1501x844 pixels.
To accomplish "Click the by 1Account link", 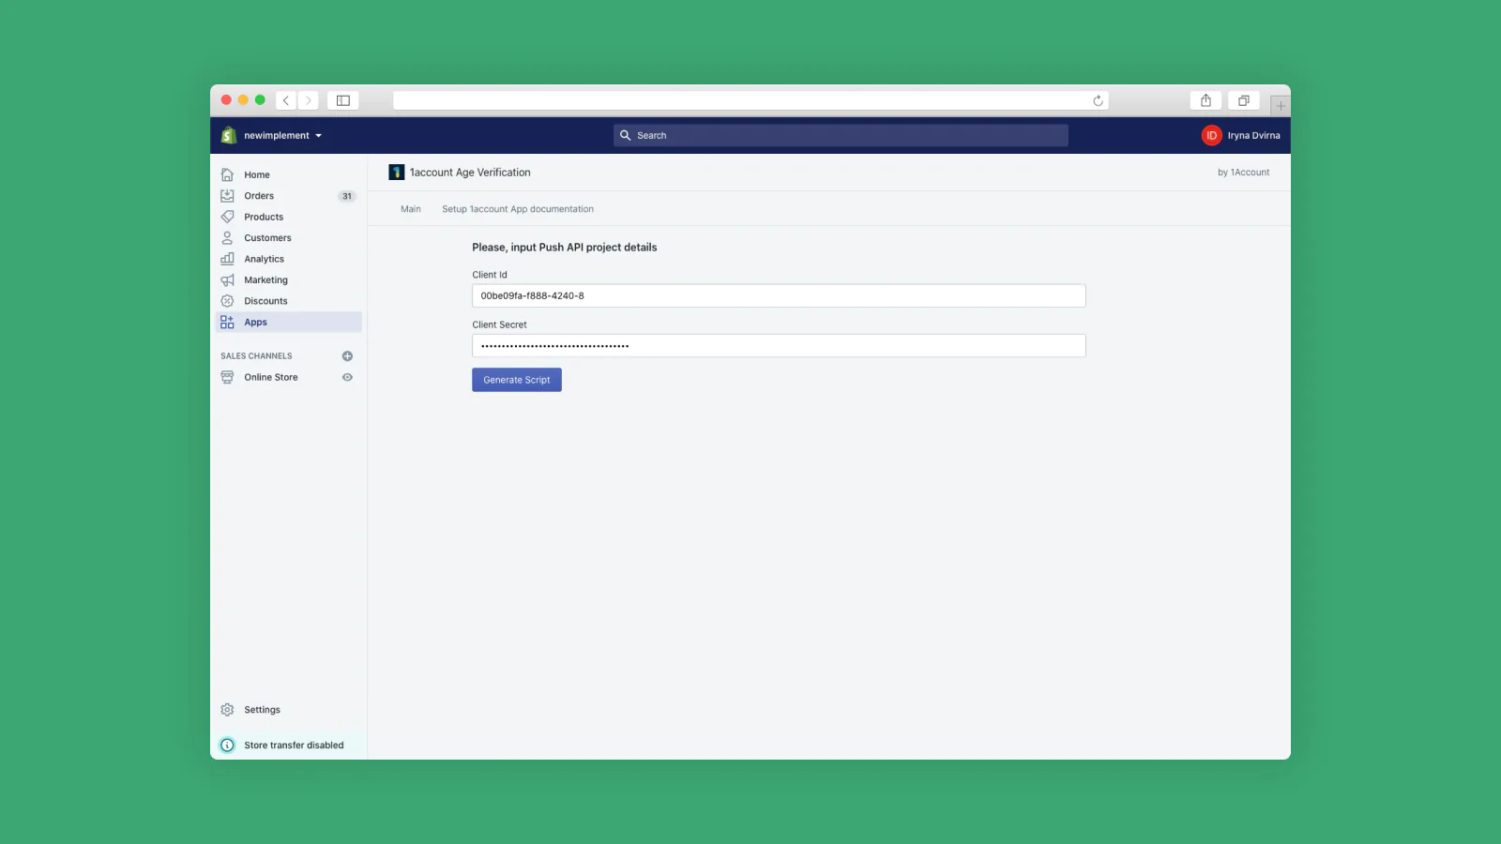I will 1244,173.
